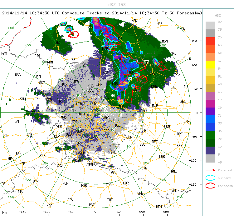This screenshot has width=234, height=216.
Task: Click the VIL station label
Action: coord(114,172)
